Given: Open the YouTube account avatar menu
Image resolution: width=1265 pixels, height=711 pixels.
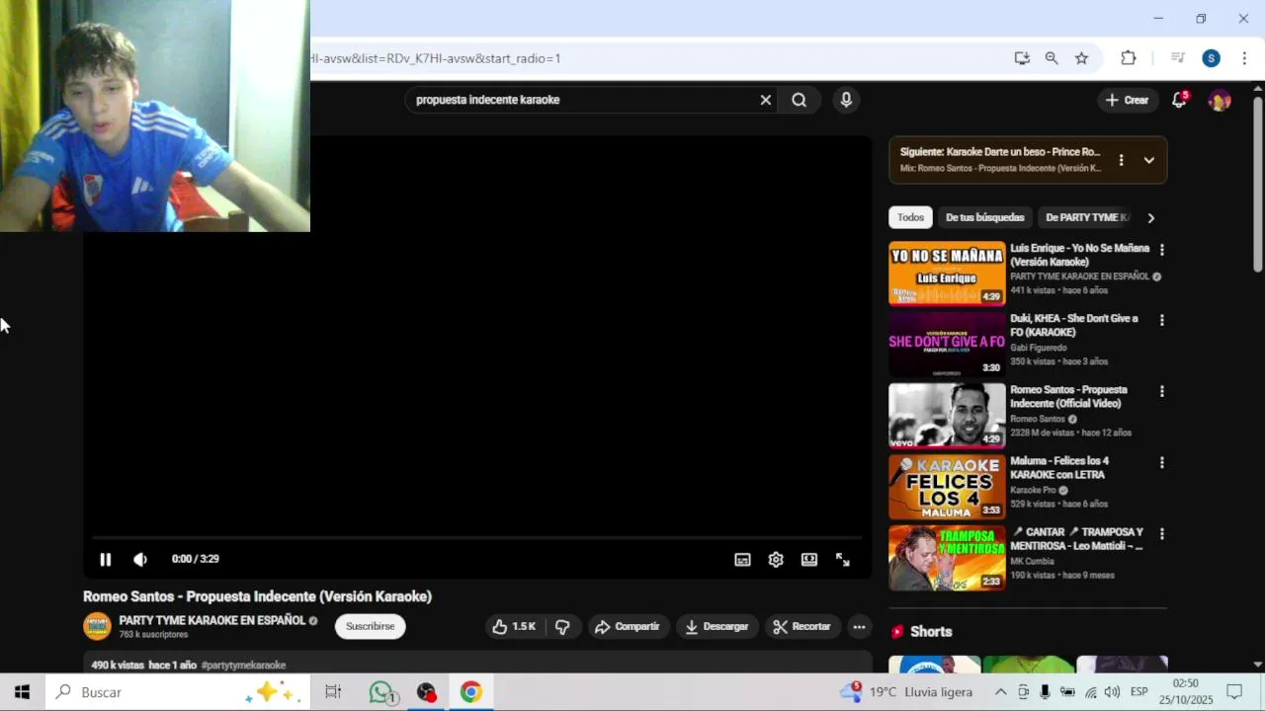Looking at the screenshot, I should [1220, 100].
